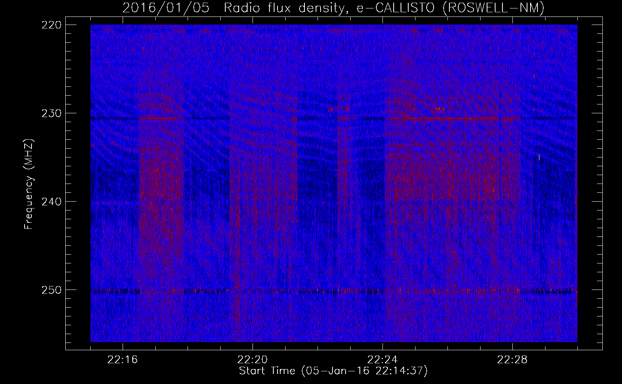Image resolution: width=622 pixels, height=384 pixels.
Task: Click the Frequency (MHZ) axis title
Action: 29,184
